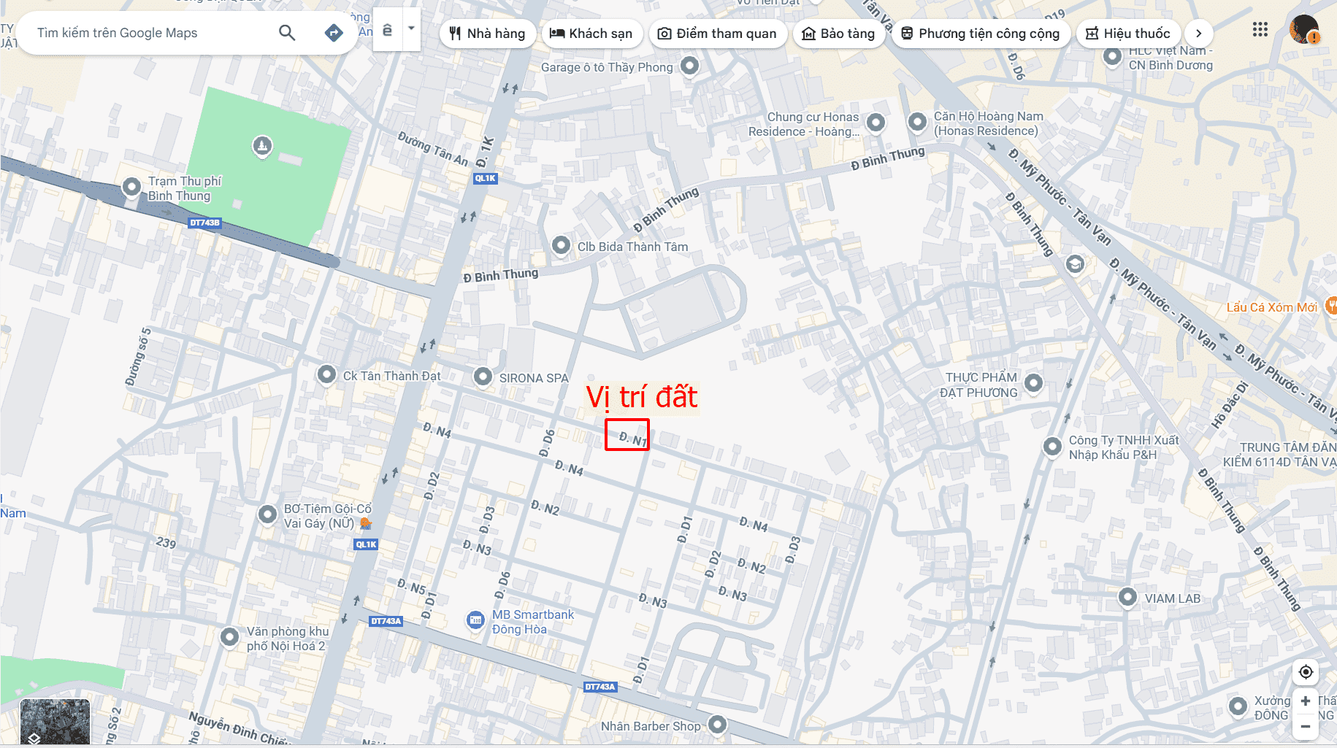Click the my location target button
1337x748 pixels.
pos(1306,672)
